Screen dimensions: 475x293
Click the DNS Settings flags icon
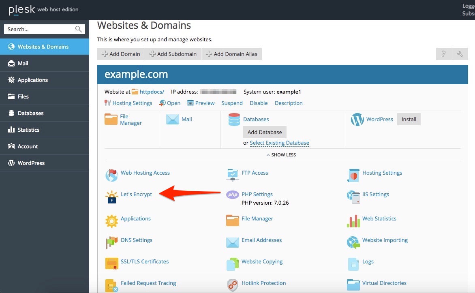[111, 243]
